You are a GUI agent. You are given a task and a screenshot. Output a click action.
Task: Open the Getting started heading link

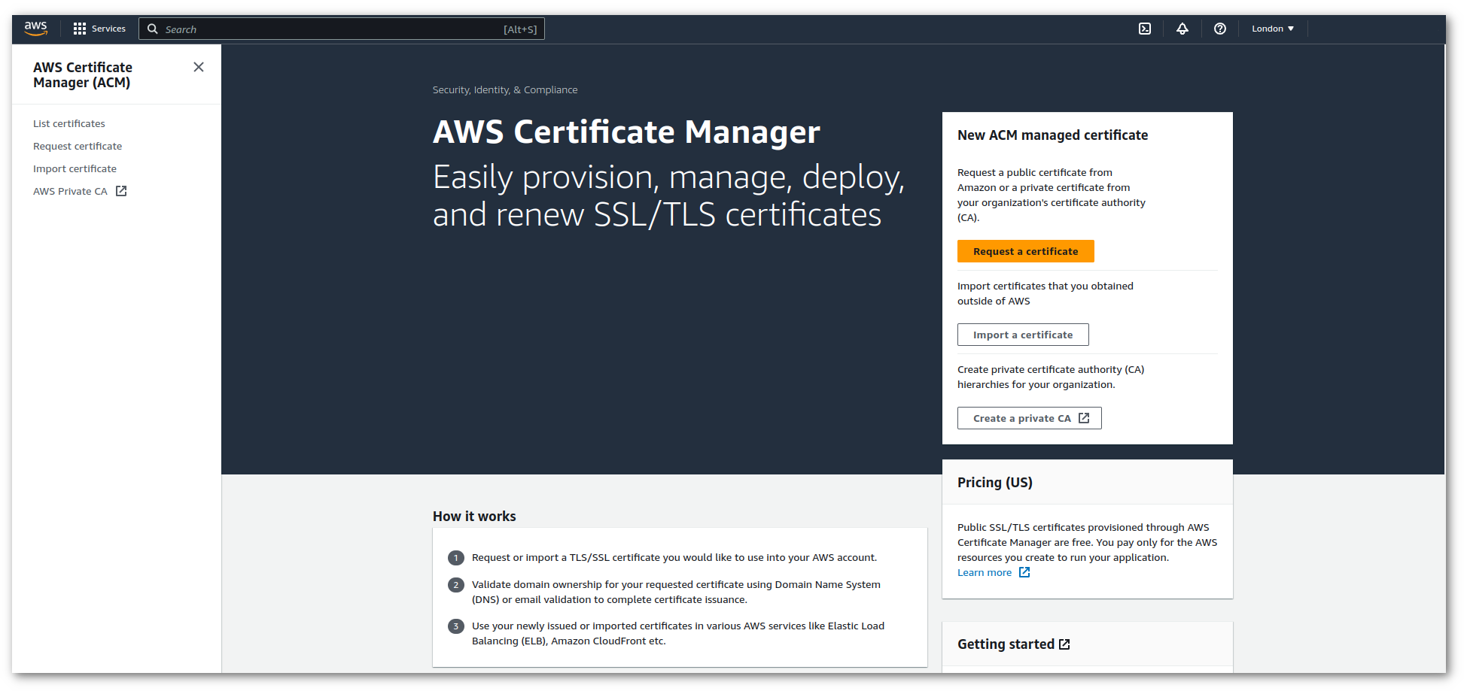point(1013,644)
